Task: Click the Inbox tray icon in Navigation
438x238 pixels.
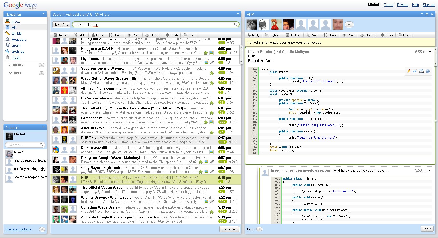Action: [8, 21]
